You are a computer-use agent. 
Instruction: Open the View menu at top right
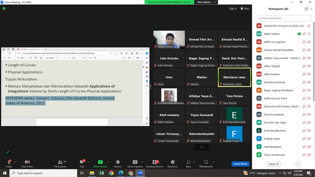245,8
